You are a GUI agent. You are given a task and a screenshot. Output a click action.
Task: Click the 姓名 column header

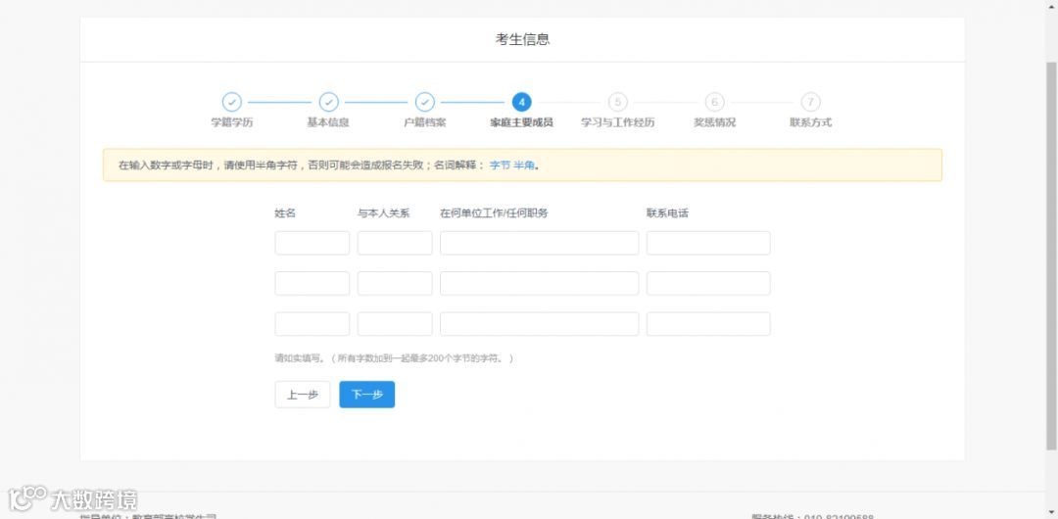[x=285, y=213]
